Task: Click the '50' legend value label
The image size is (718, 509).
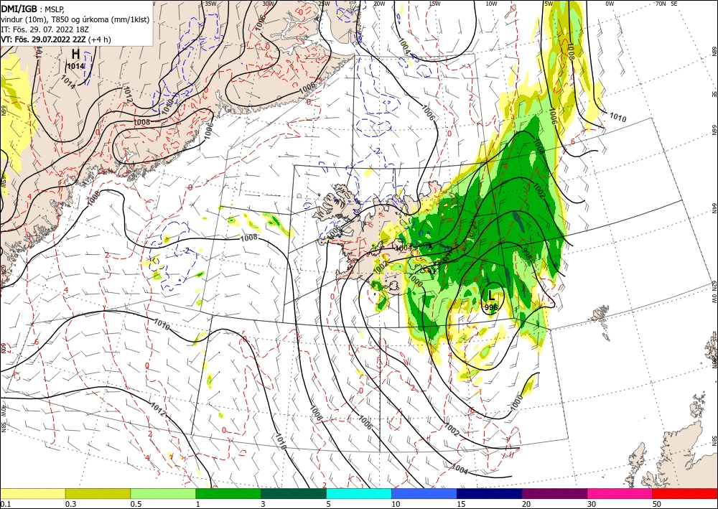Action: [x=657, y=504]
